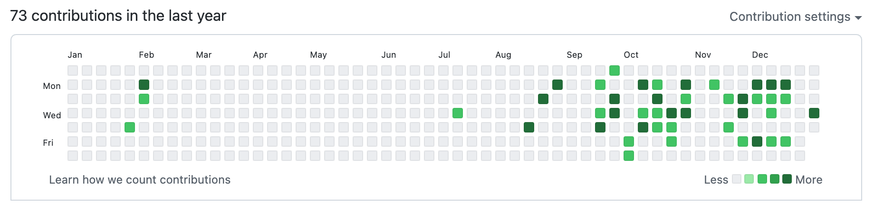Click the darkest green legend swatch next to More
The image size is (884, 212).
point(787,179)
